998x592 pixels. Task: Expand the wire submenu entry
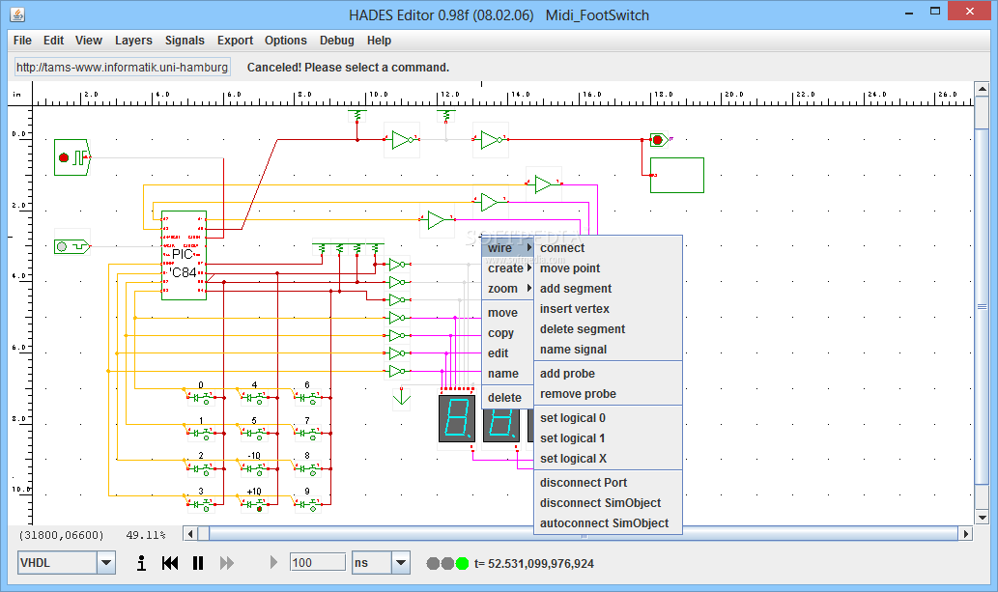[x=508, y=247]
